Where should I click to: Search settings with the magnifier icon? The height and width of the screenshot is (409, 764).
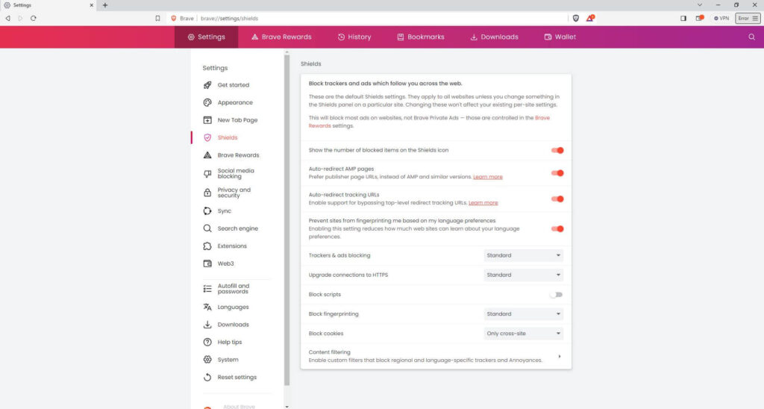coord(751,37)
